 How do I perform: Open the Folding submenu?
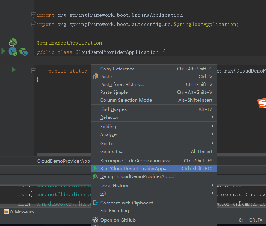click(x=154, y=126)
